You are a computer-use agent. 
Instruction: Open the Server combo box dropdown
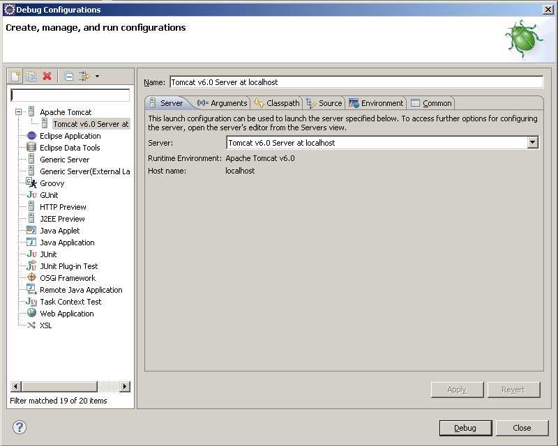pyautogui.click(x=532, y=143)
